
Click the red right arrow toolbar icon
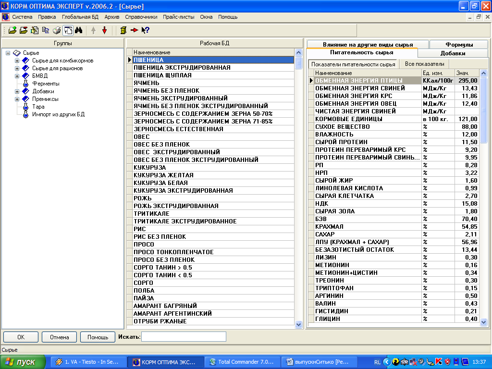coord(135,30)
